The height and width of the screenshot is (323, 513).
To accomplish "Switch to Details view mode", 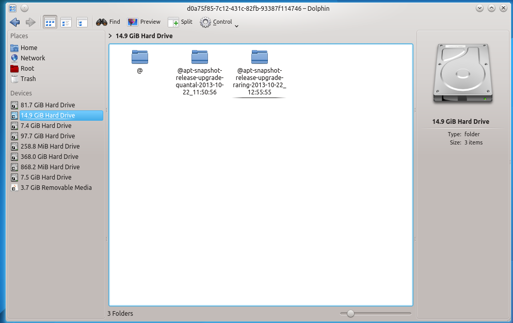I will tap(82, 22).
